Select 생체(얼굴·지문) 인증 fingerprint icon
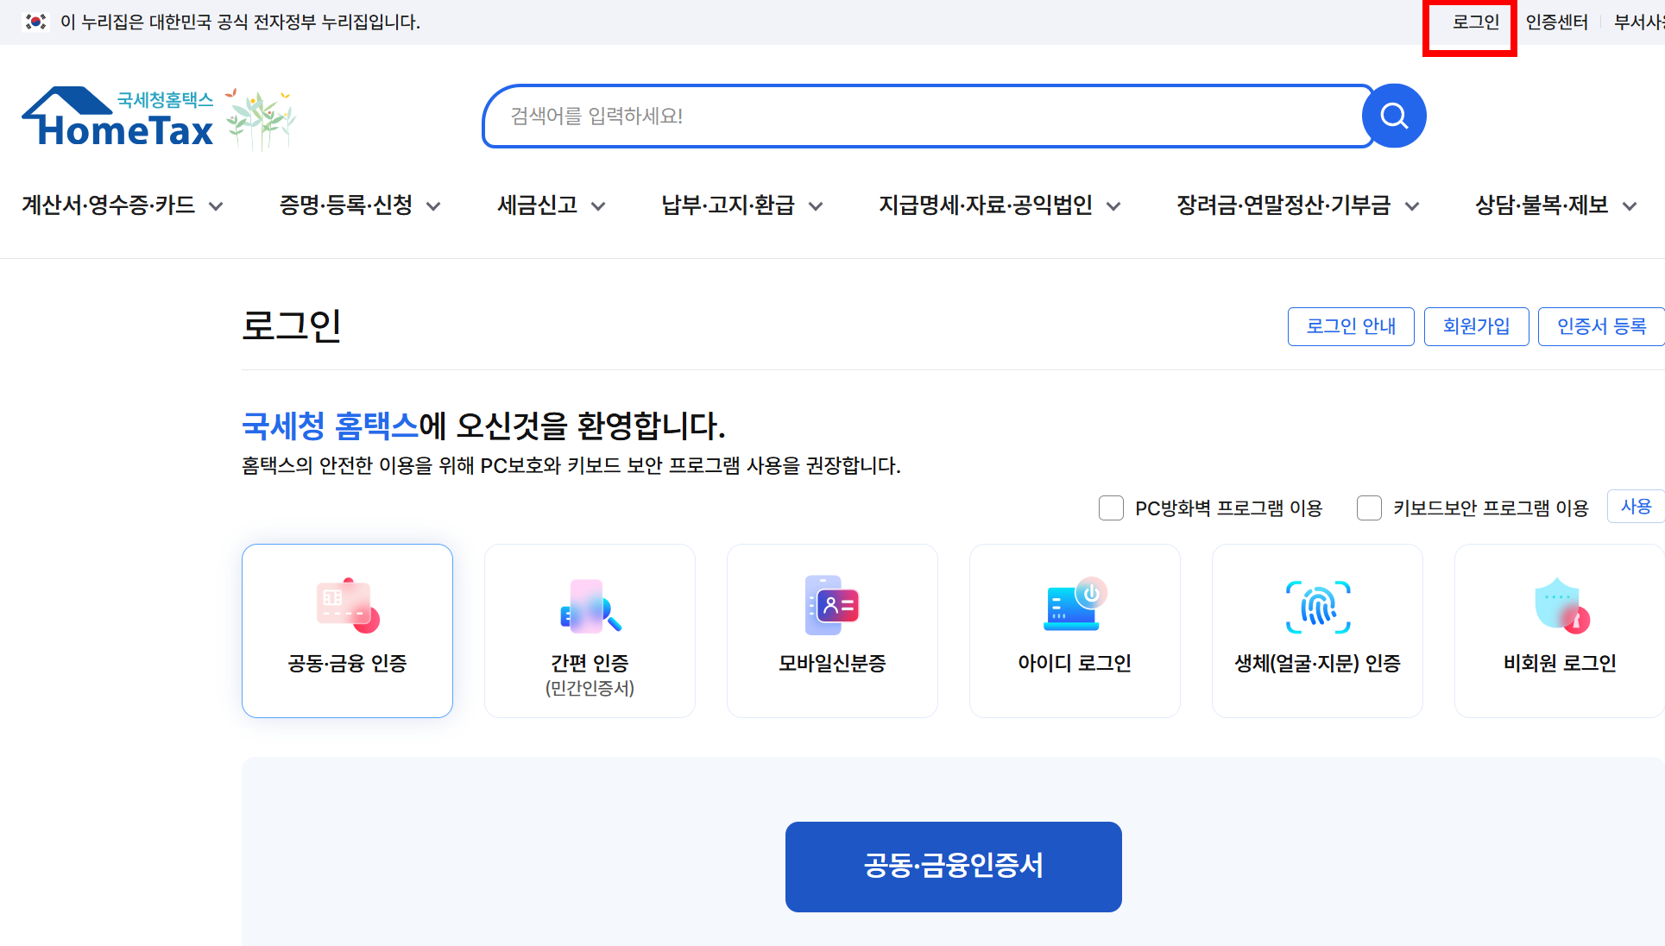1665x946 pixels. point(1317,608)
